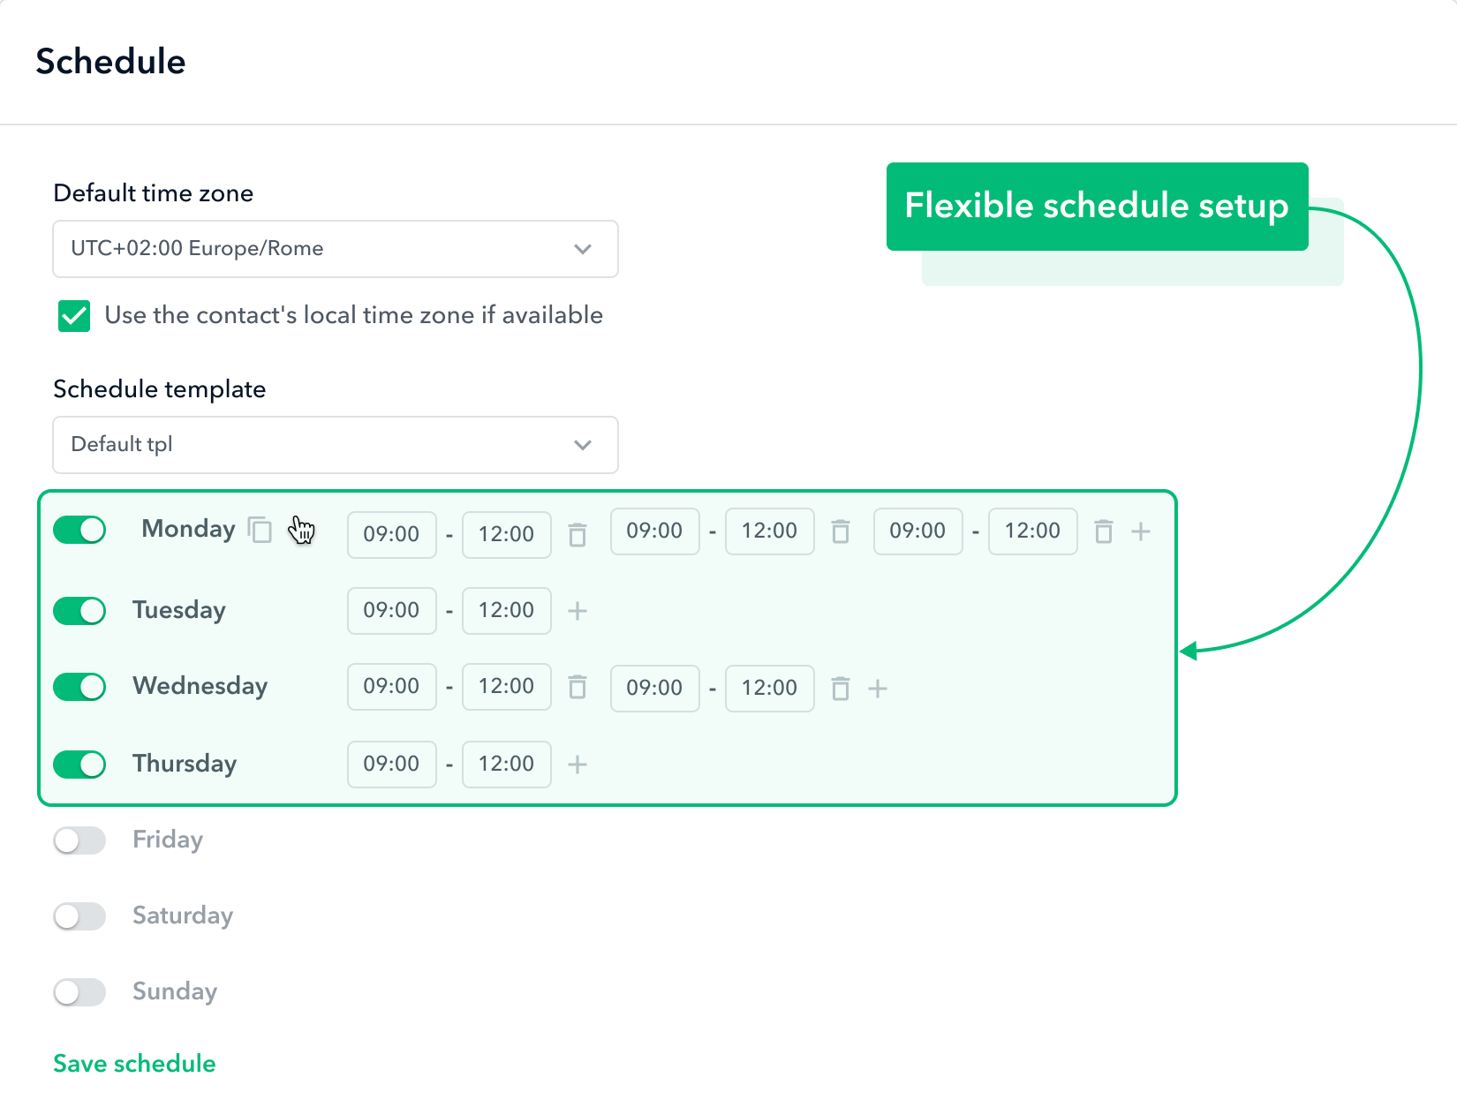Add a time slot to Thursday
The height and width of the screenshot is (1100, 1457).
pos(578,765)
